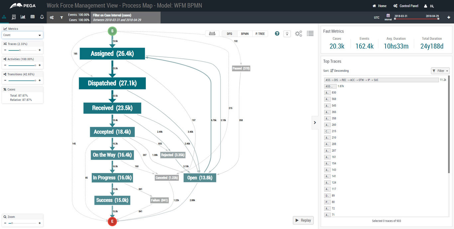Open the fit-to-width icon above the map
Image resolution: width=454 pixels, height=229 pixels.
tap(212, 34)
